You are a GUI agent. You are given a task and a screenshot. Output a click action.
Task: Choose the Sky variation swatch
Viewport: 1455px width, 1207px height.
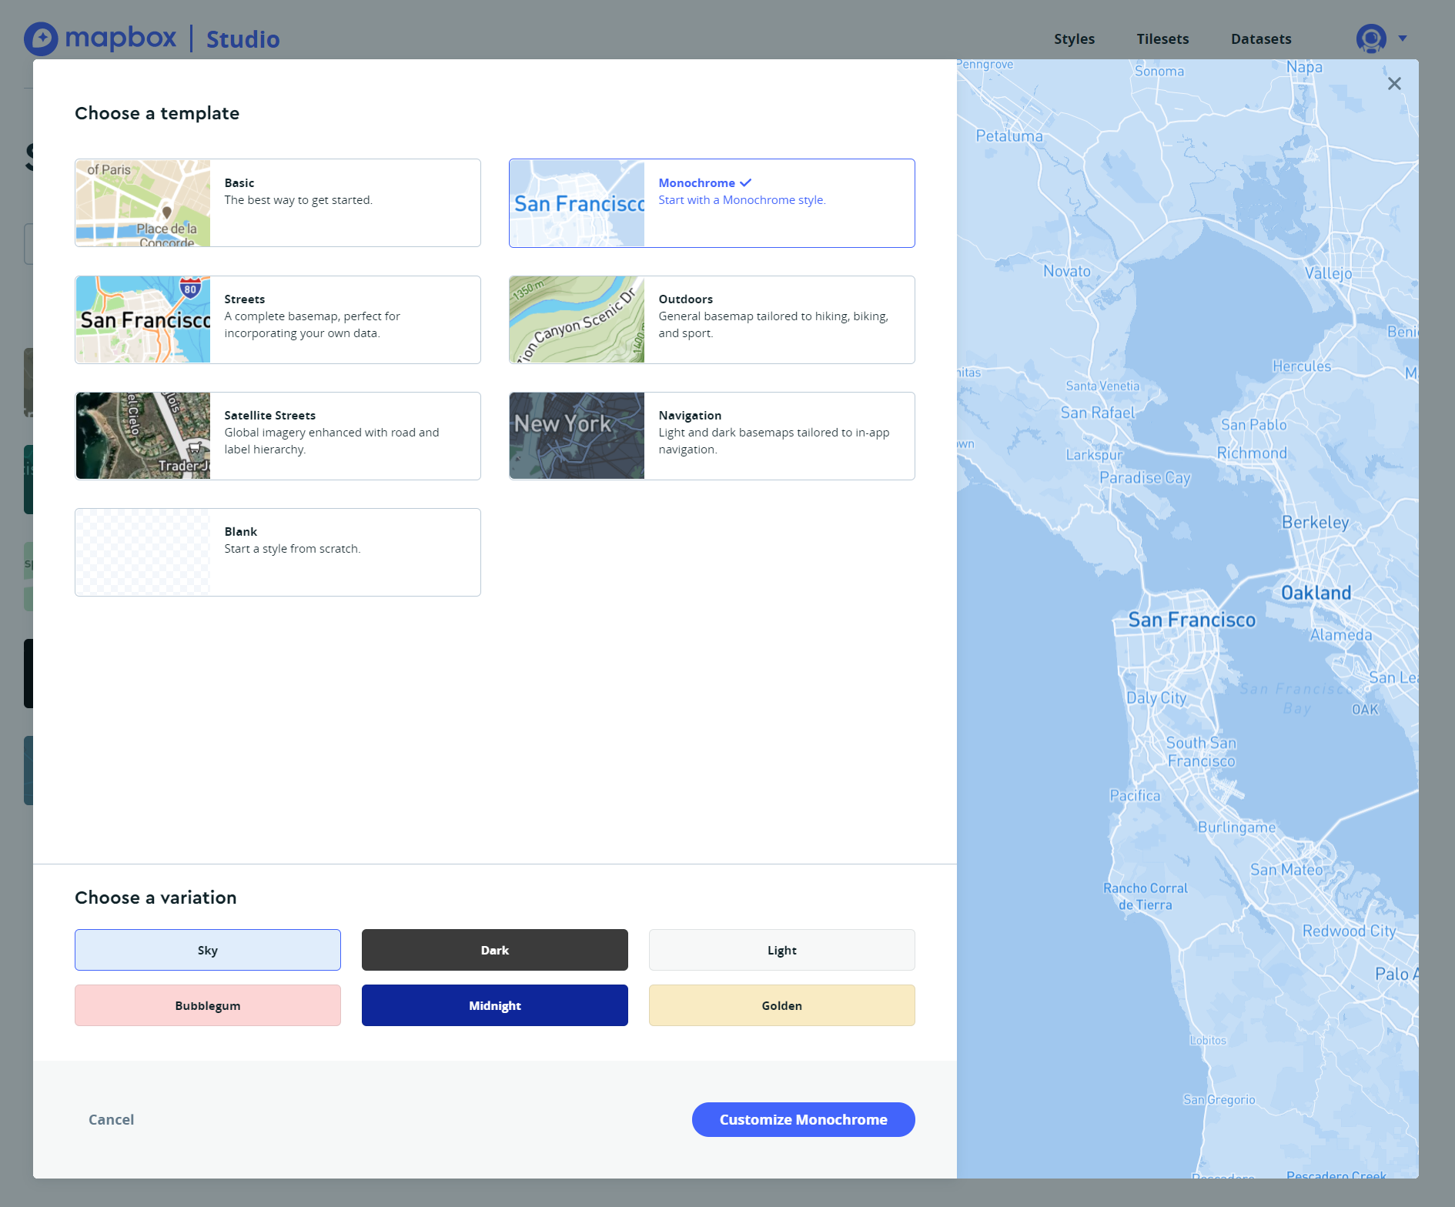pyautogui.click(x=208, y=950)
